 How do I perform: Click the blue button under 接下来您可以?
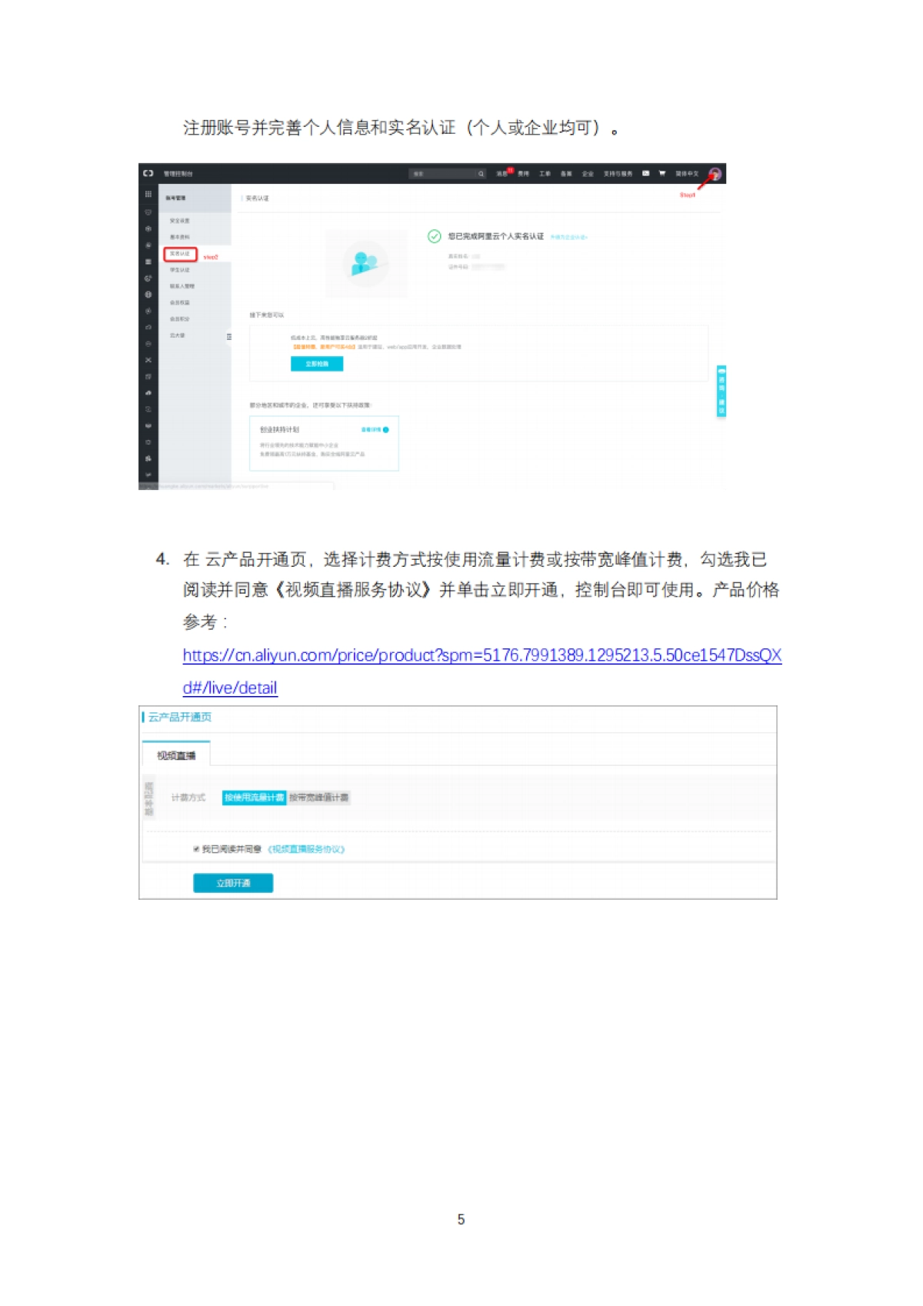(317, 364)
